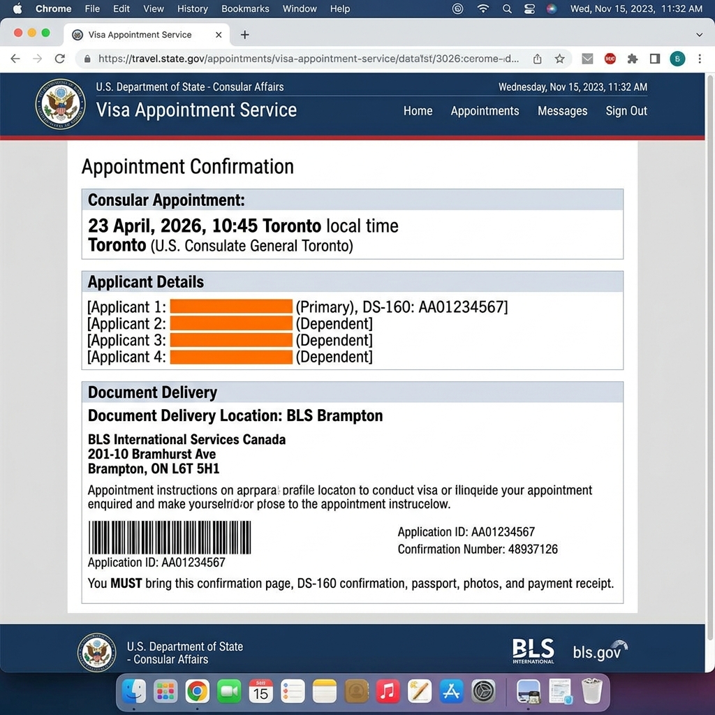The width and height of the screenshot is (715, 715).
Task: Open the Bookmarks menu
Action: 245,8
